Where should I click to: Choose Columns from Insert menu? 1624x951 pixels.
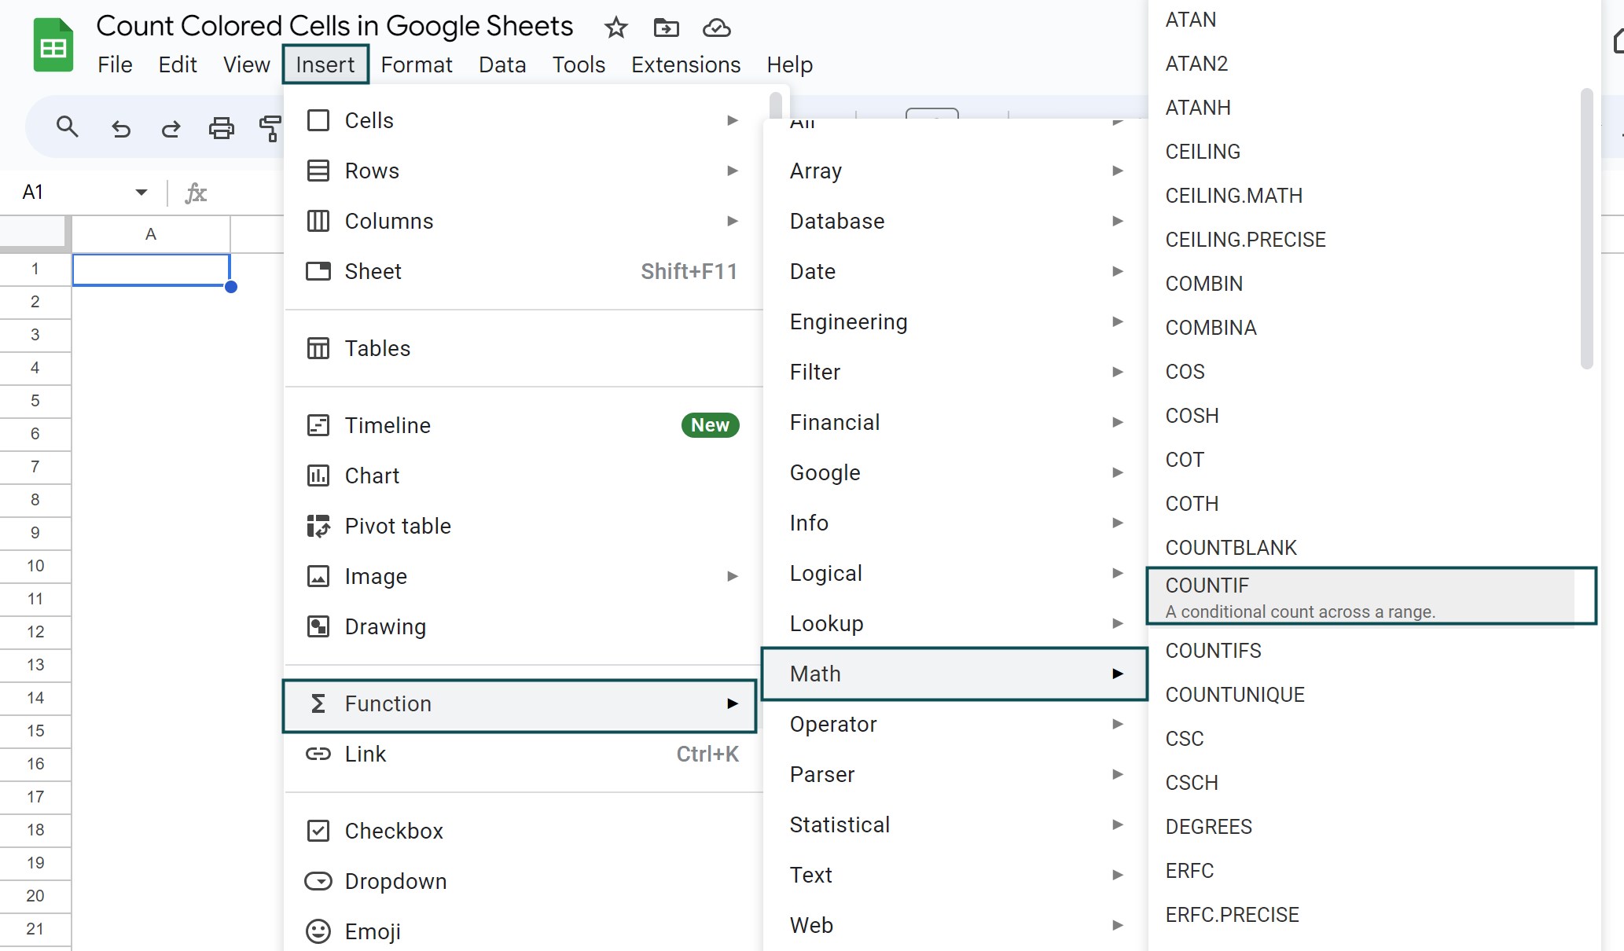523,221
